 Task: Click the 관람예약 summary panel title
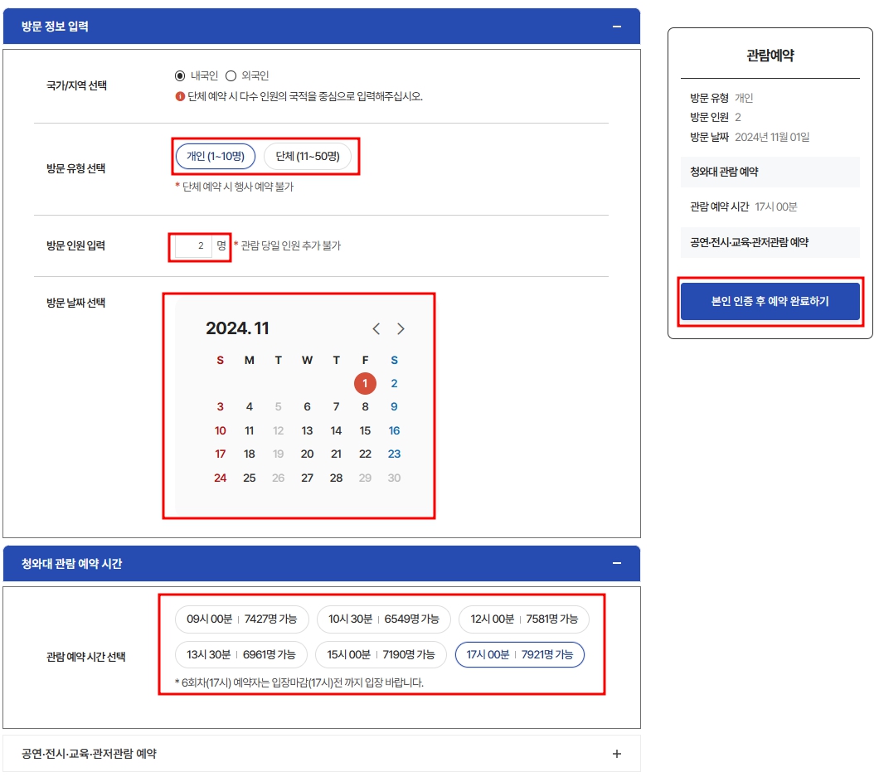pos(770,56)
